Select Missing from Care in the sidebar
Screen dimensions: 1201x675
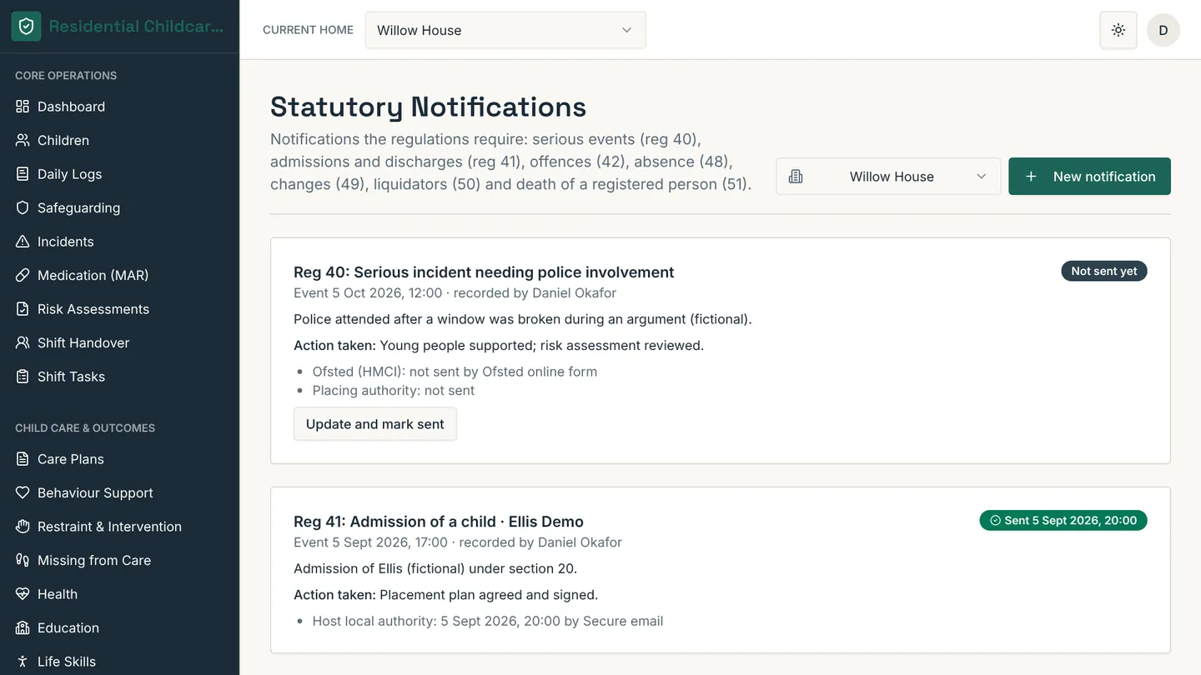coord(119,560)
